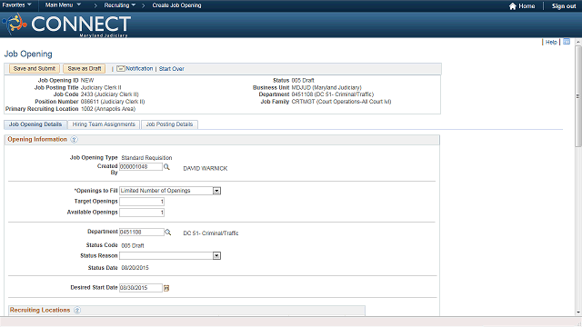Open the Desired Start Date calendar
The width and height of the screenshot is (582, 327).
tap(166, 288)
